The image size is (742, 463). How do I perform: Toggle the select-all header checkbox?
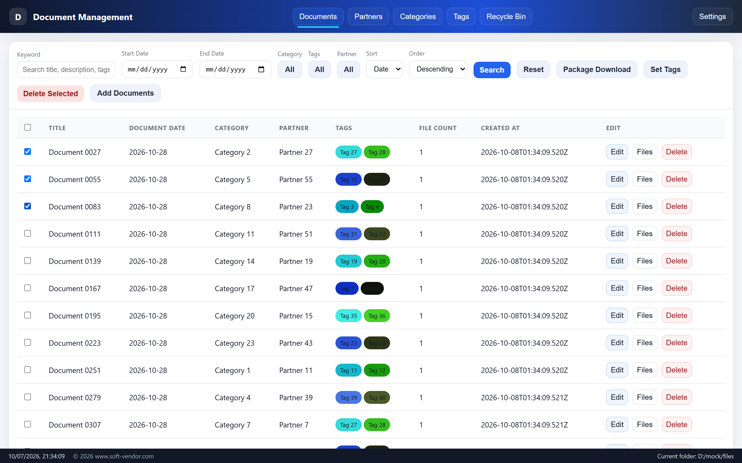[x=28, y=127]
